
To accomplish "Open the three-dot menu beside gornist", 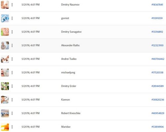I will point(12,18).
